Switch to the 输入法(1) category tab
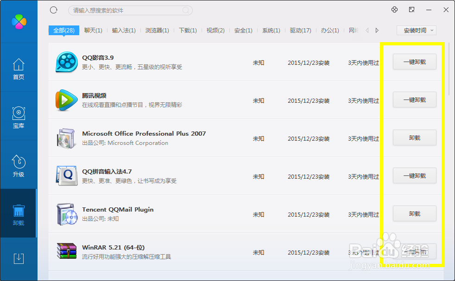This screenshot has height=281, width=455. pyautogui.click(x=124, y=30)
